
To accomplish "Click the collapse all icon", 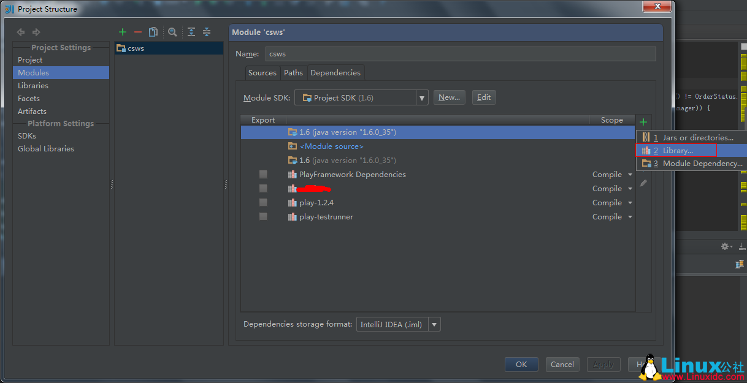I will (207, 32).
